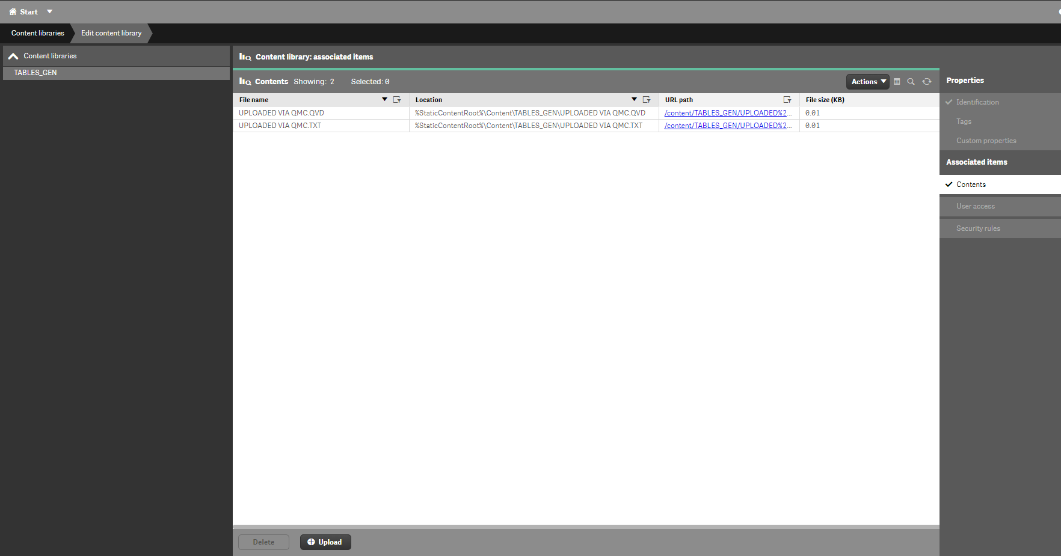Click the Start home icon
The height and width of the screenshot is (556, 1061).
[x=13, y=11]
